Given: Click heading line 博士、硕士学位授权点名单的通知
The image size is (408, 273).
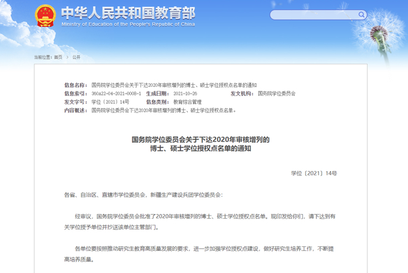Looking at the screenshot, I should 201,148.
